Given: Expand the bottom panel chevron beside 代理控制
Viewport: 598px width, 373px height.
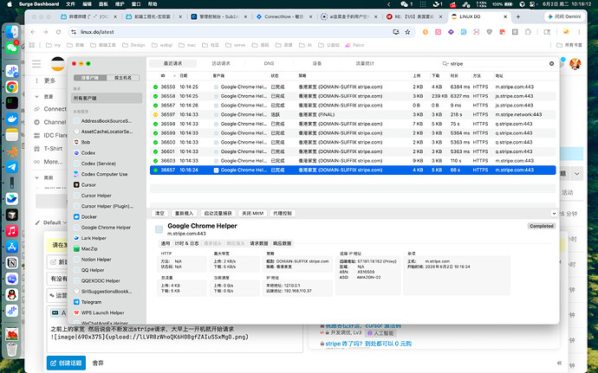Looking at the screenshot, I should (x=554, y=214).
